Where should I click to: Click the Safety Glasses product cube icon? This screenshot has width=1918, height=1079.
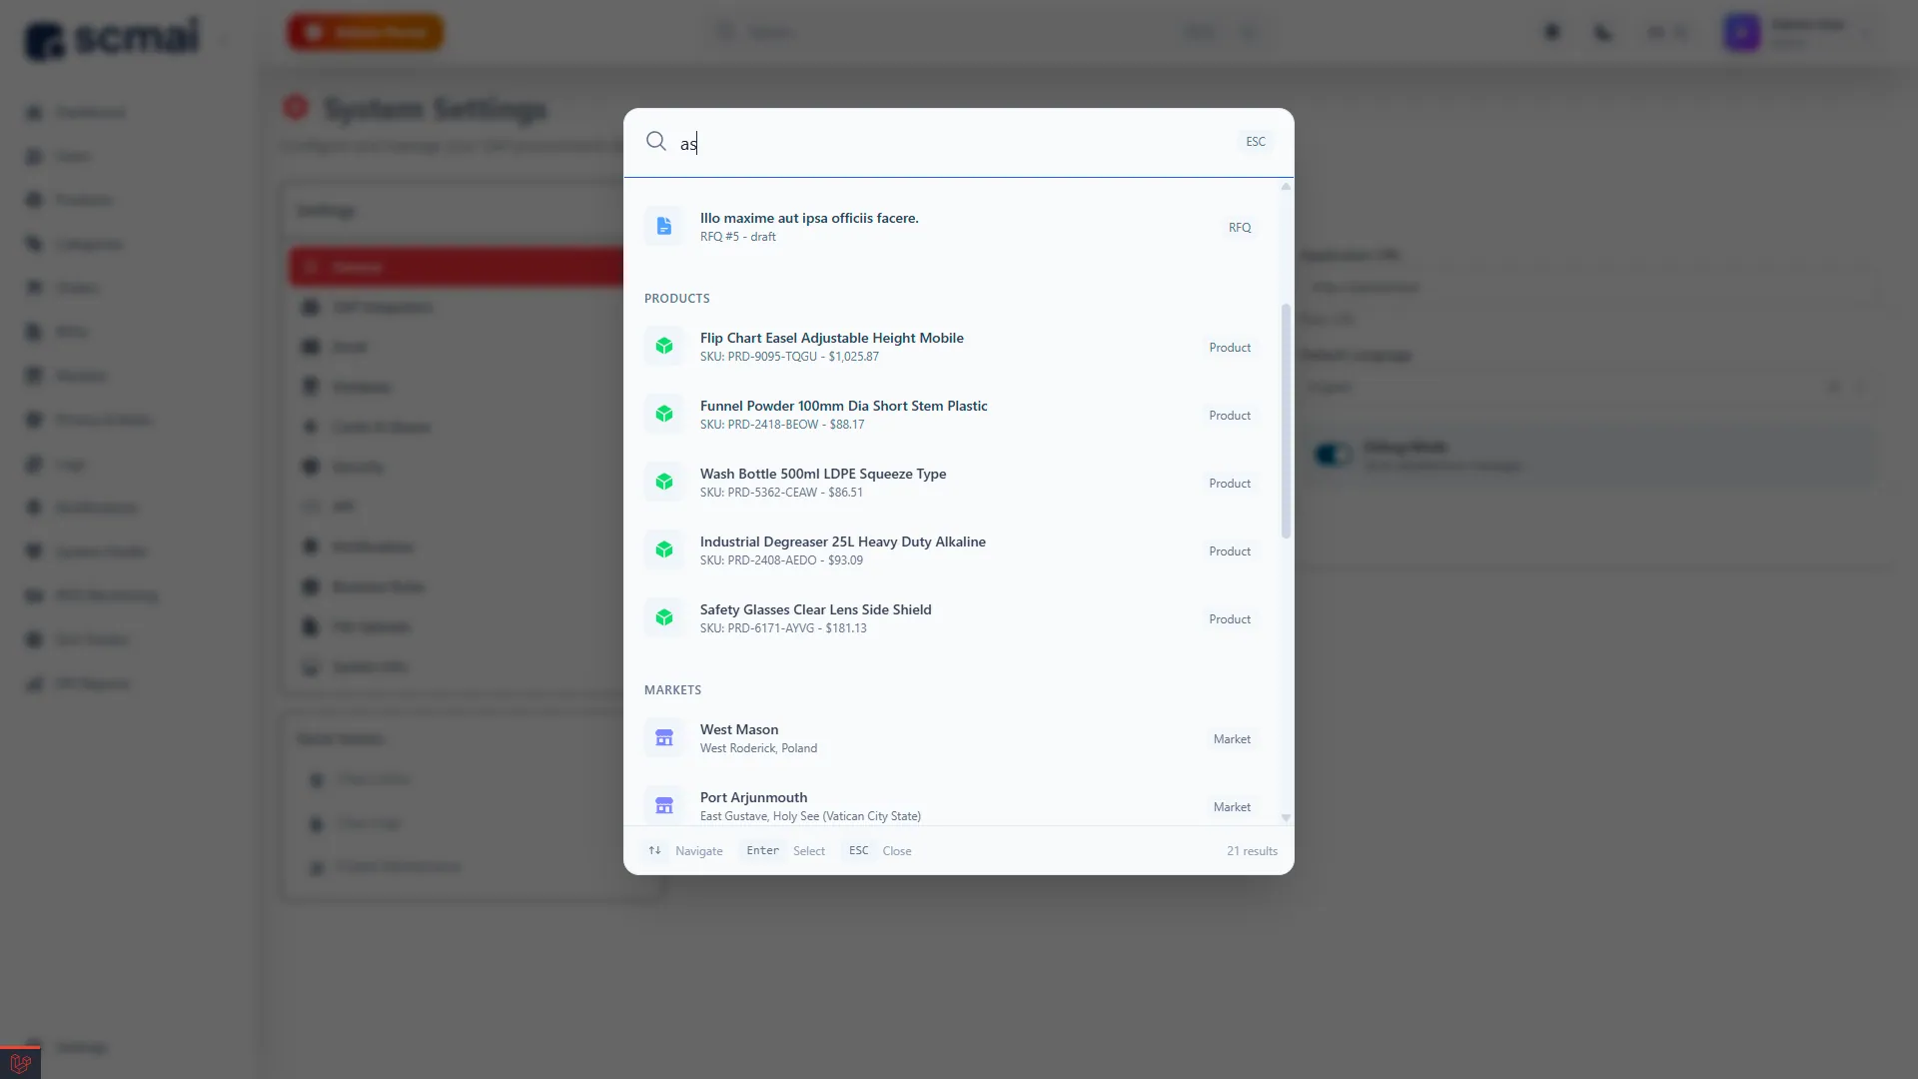pyautogui.click(x=664, y=618)
